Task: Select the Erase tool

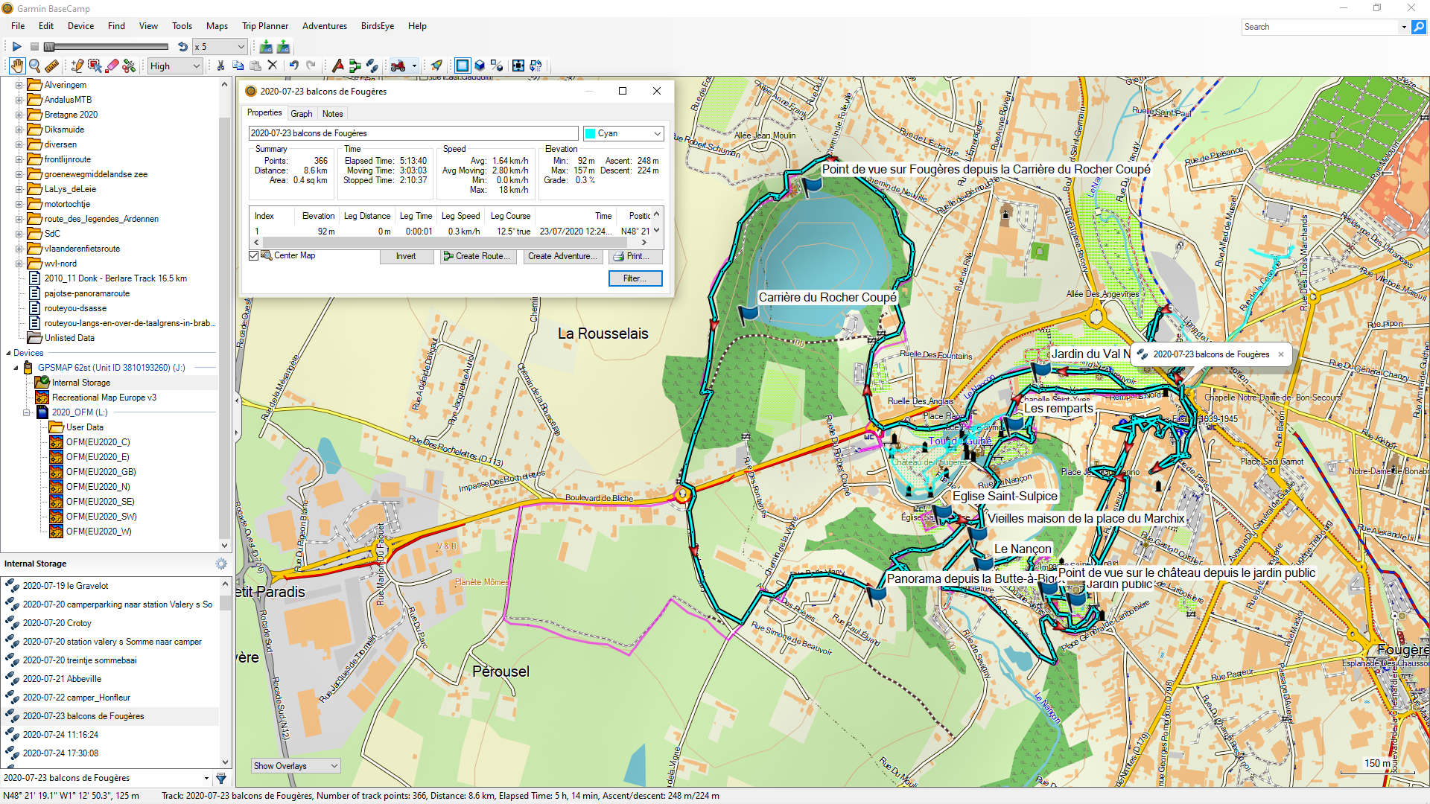Action: 112,66
